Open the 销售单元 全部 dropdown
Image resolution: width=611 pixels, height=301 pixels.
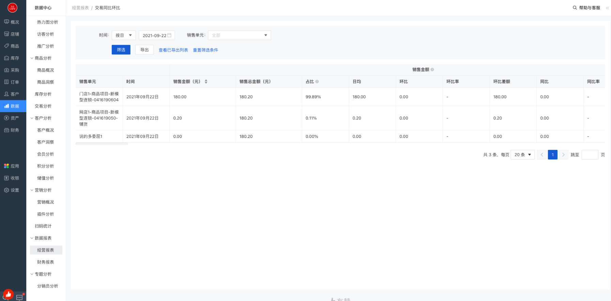[239, 35]
